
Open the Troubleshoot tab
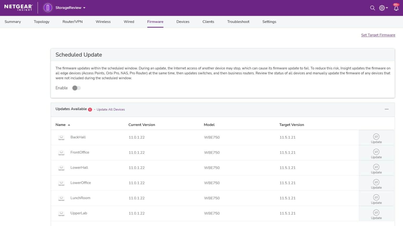click(x=238, y=22)
